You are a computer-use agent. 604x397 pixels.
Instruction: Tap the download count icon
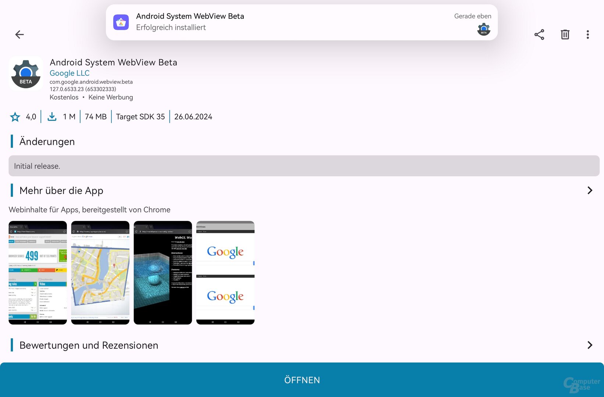[x=52, y=117]
